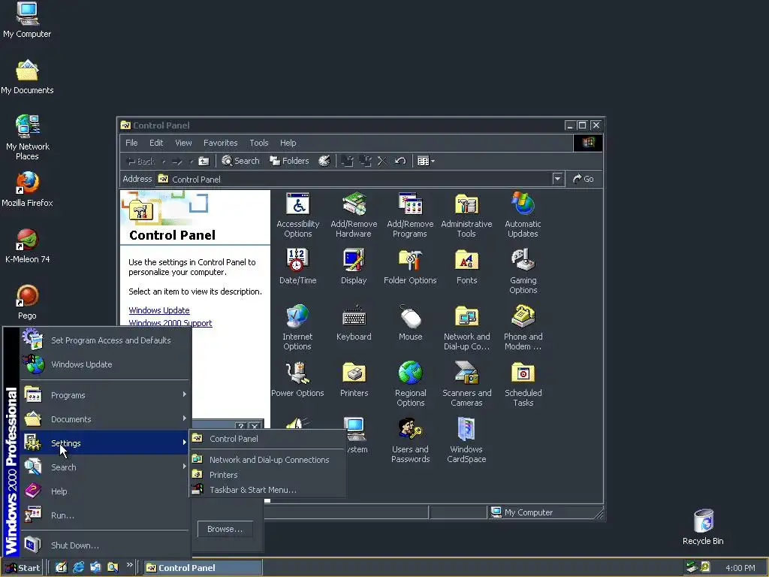
Task: Select the Mozilla Firefox desktop shortcut
Action: [27, 189]
